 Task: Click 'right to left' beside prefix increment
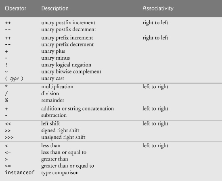click(x=155, y=38)
